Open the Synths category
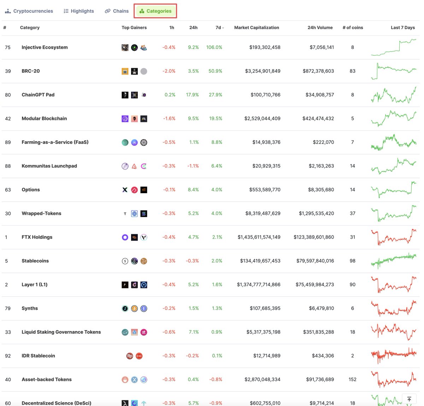Screen dimensions: 424x406 point(30,308)
